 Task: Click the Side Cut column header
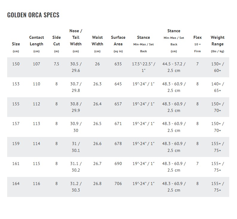click(x=56, y=41)
